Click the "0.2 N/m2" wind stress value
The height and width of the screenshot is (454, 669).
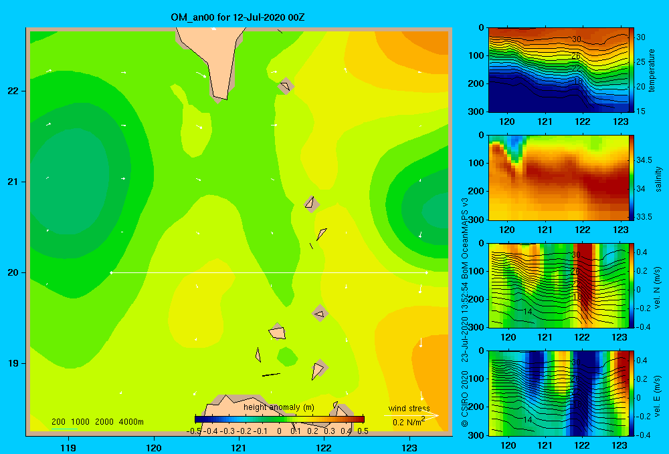(409, 422)
